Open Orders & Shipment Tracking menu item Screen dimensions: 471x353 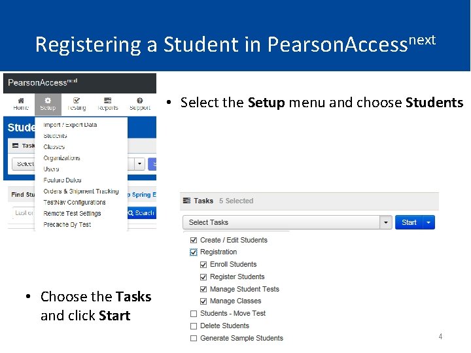coord(81,192)
